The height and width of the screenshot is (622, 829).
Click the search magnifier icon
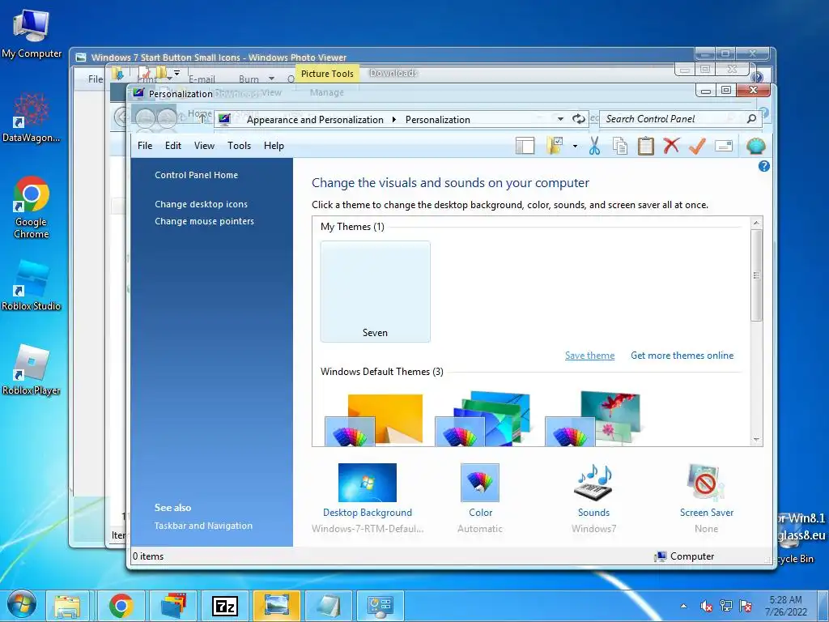(751, 118)
